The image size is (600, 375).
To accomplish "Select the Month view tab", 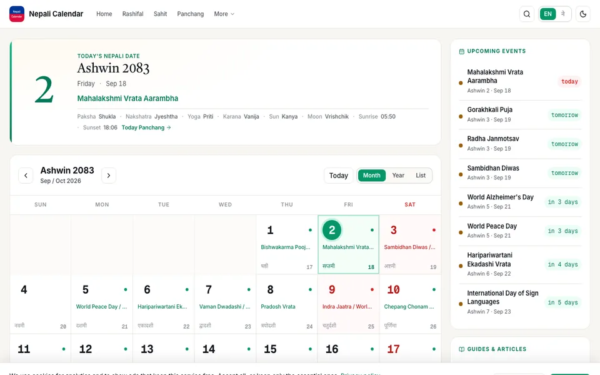I will (x=371, y=176).
